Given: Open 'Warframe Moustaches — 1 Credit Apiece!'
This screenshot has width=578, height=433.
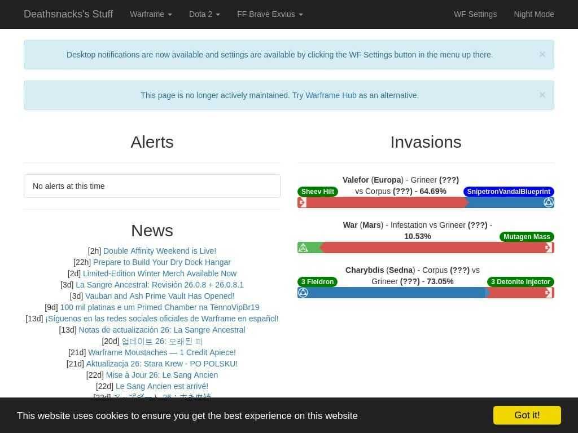Looking at the screenshot, I should click(162, 352).
